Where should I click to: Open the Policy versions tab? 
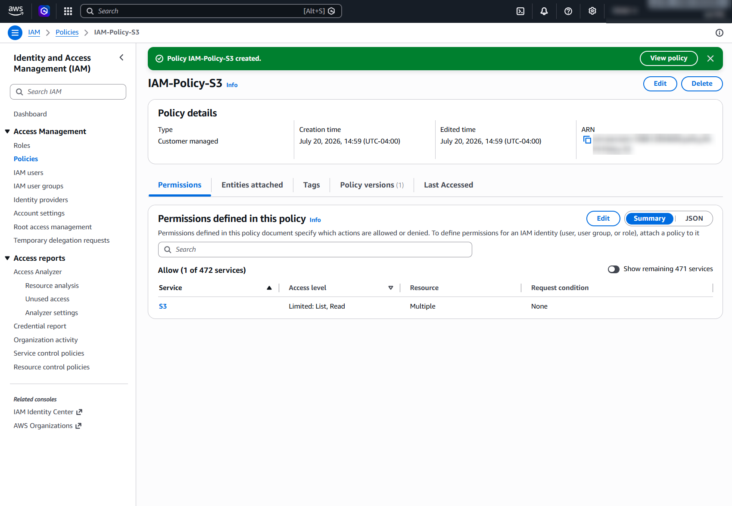[372, 185]
